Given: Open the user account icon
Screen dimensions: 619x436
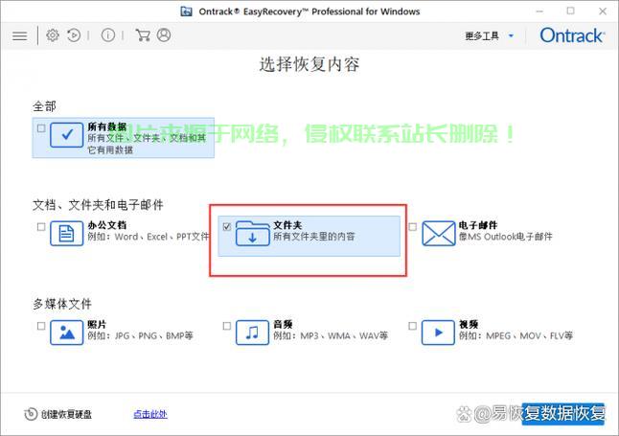Looking at the screenshot, I should pyautogui.click(x=164, y=35).
